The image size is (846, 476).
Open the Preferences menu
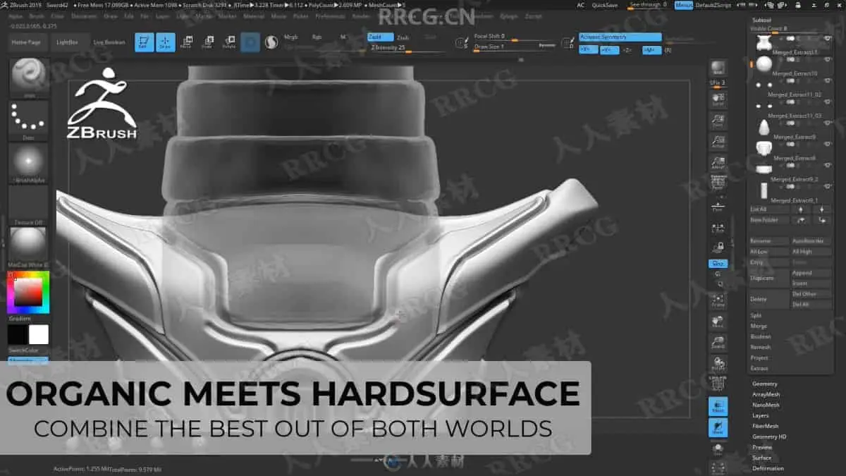click(330, 16)
